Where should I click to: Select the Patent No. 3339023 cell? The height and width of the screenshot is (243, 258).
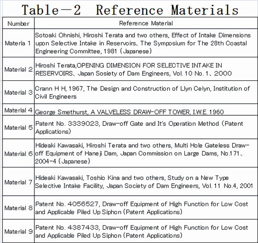(x=146, y=127)
